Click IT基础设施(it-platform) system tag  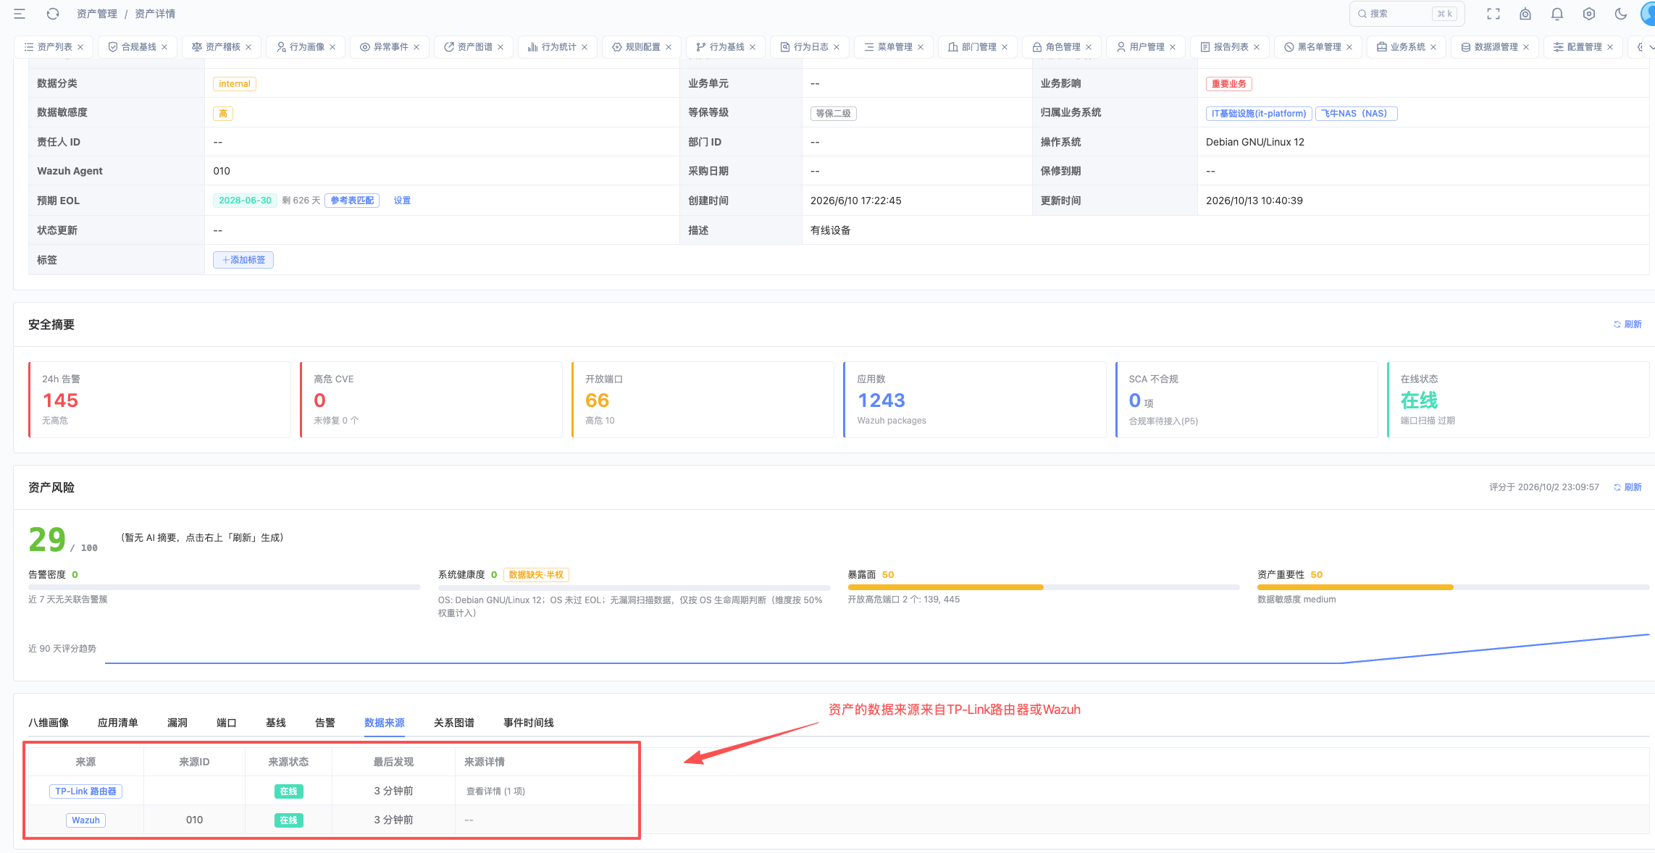(1259, 114)
